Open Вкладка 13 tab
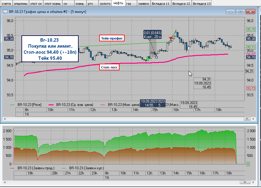 [x=202, y=3]
